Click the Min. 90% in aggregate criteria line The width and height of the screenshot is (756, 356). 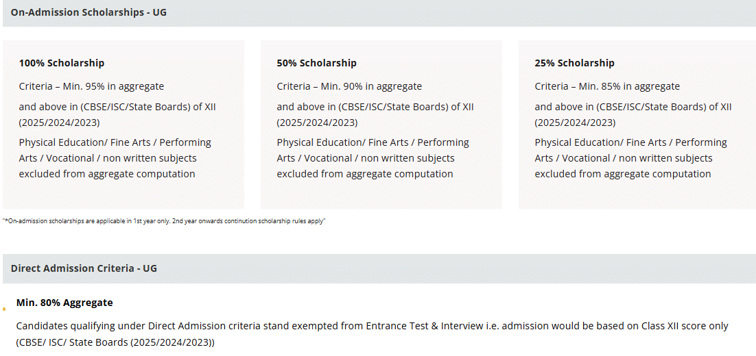point(349,86)
